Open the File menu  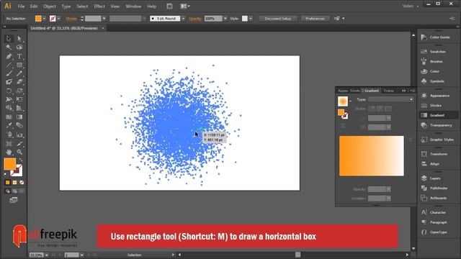(x=21, y=6)
